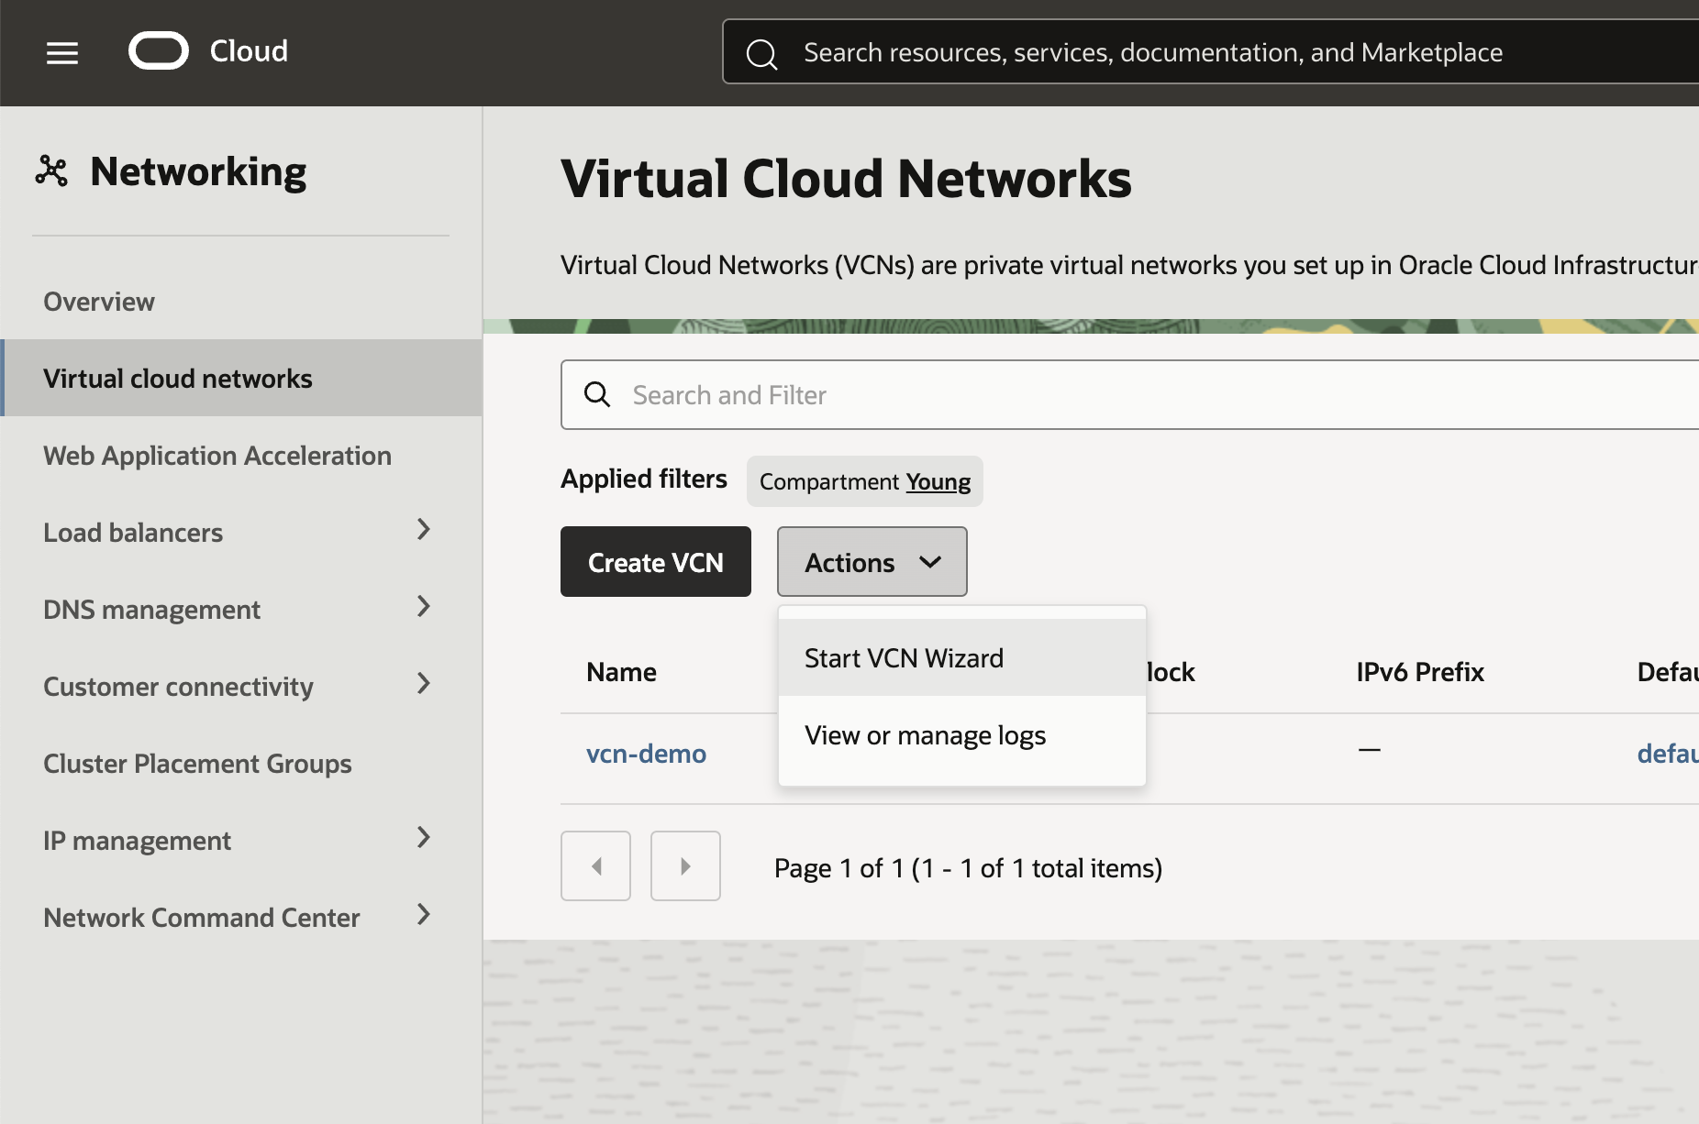Open the hamburger navigation menu
The height and width of the screenshot is (1124, 1699).
(62, 53)
